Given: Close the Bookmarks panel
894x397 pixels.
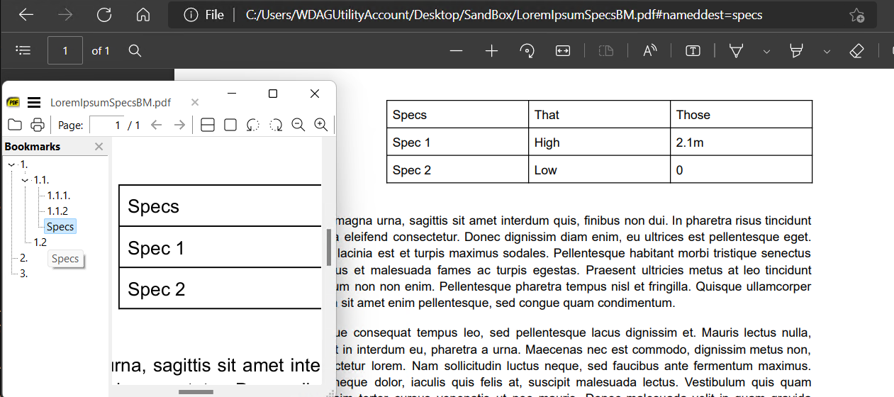Looking at the screenshot, I should pyautogui.click(x=99, y=146).
